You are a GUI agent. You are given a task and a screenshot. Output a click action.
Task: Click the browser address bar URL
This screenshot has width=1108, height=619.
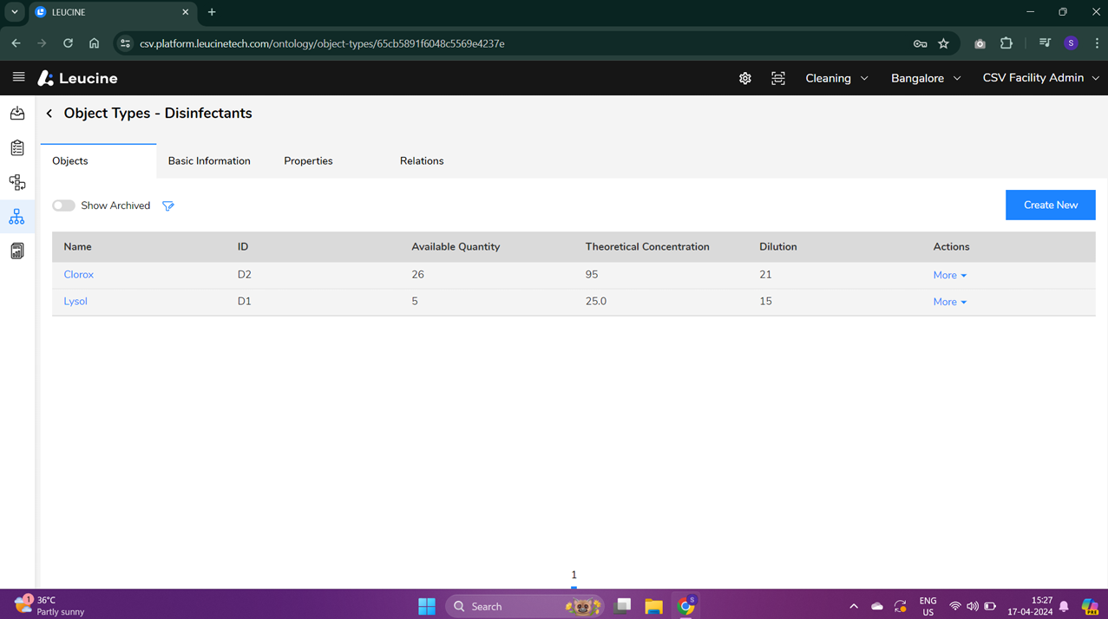pos(322,43)
